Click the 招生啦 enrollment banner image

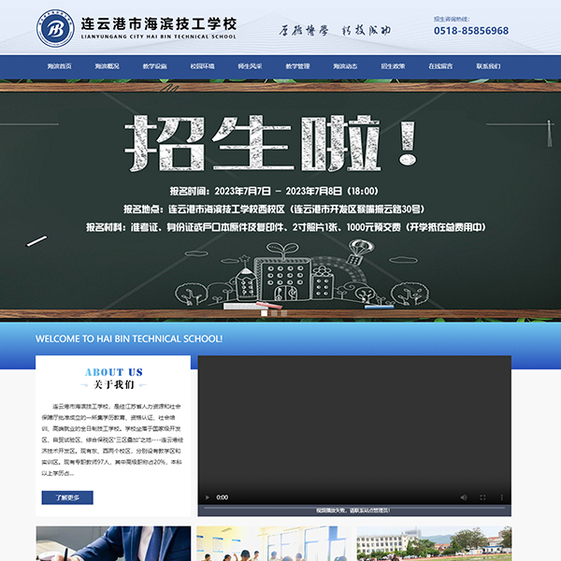click(280, 200)
